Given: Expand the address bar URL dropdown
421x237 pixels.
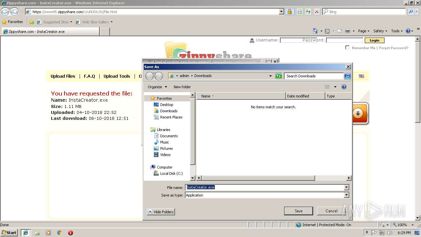Looking at the screenshot, I should (x=281, y=12).
